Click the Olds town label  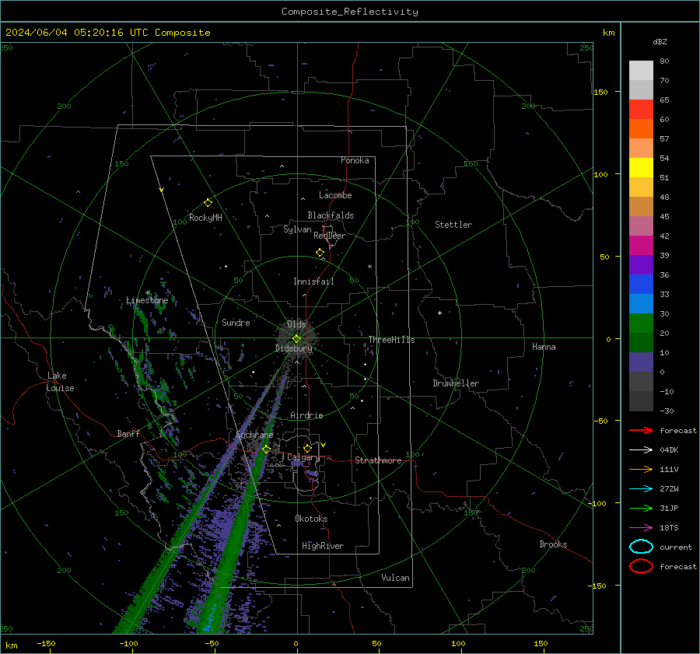pyautogui.click(x=296, y=324)
